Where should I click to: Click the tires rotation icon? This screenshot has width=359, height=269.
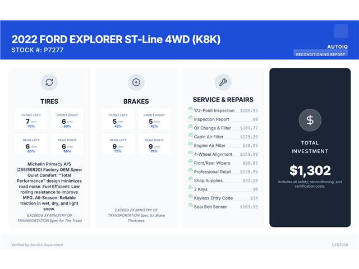(49, 82)
